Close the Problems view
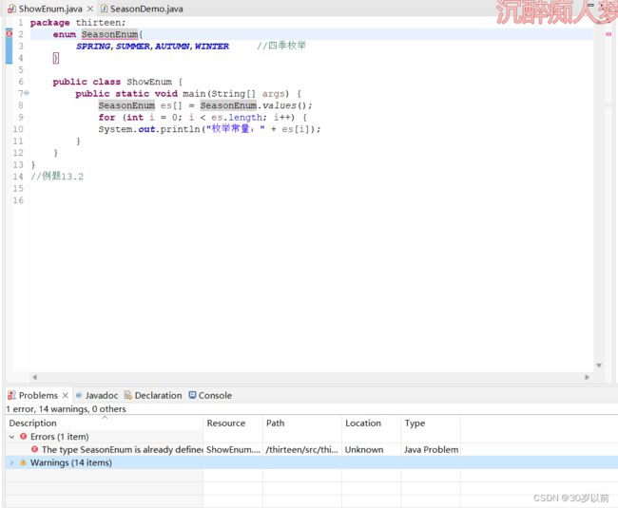Image resolution: width=618 pixels, height=508 pixels. 65,395
